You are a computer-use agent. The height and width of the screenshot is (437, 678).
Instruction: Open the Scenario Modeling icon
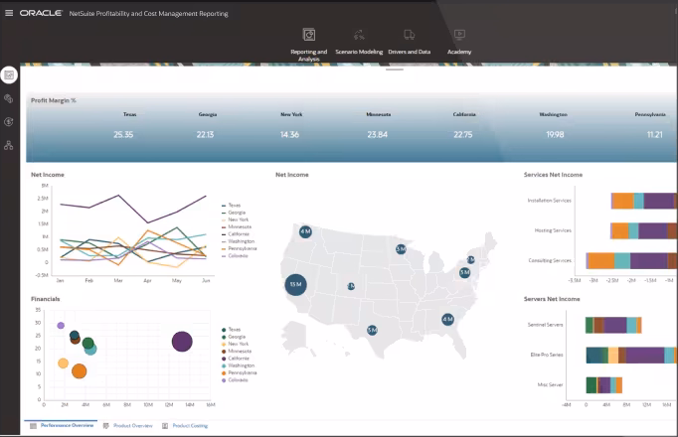[x=359, y=36]
